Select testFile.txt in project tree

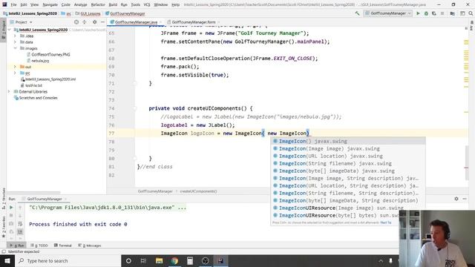pos(33,85)
